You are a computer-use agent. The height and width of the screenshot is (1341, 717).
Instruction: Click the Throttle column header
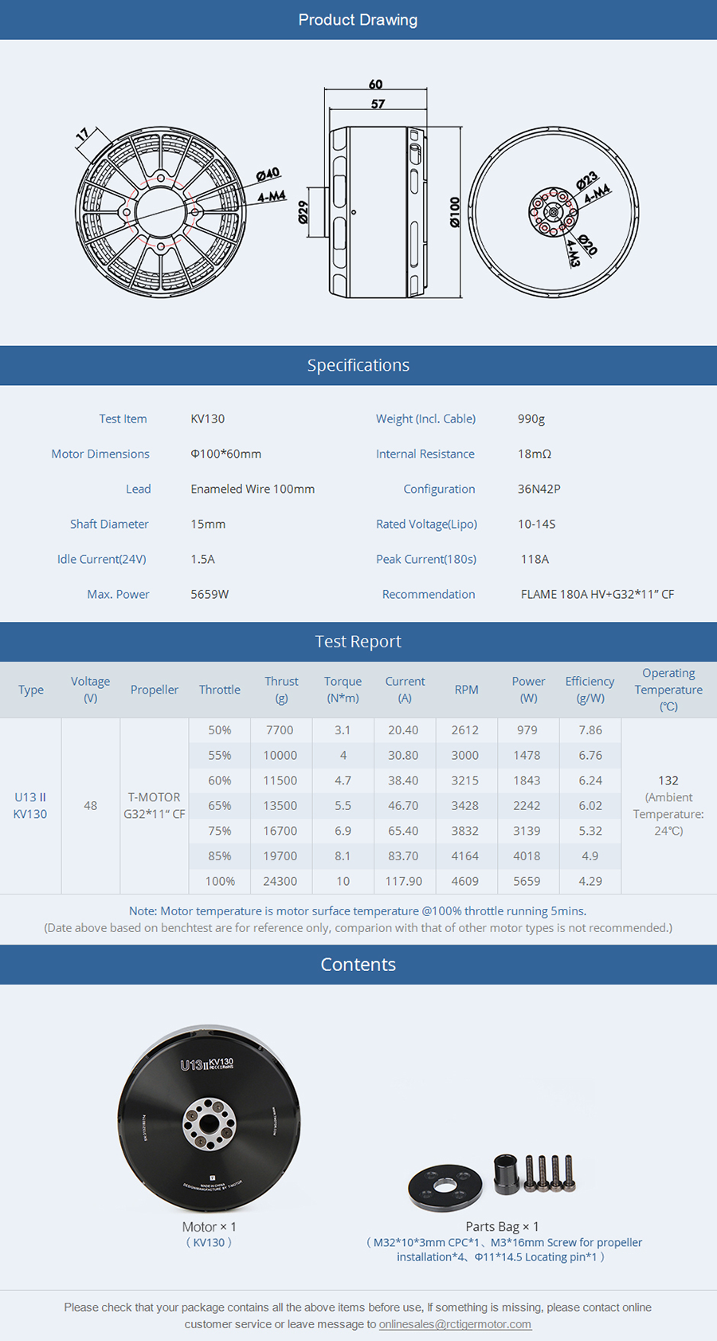click(220, 690)
